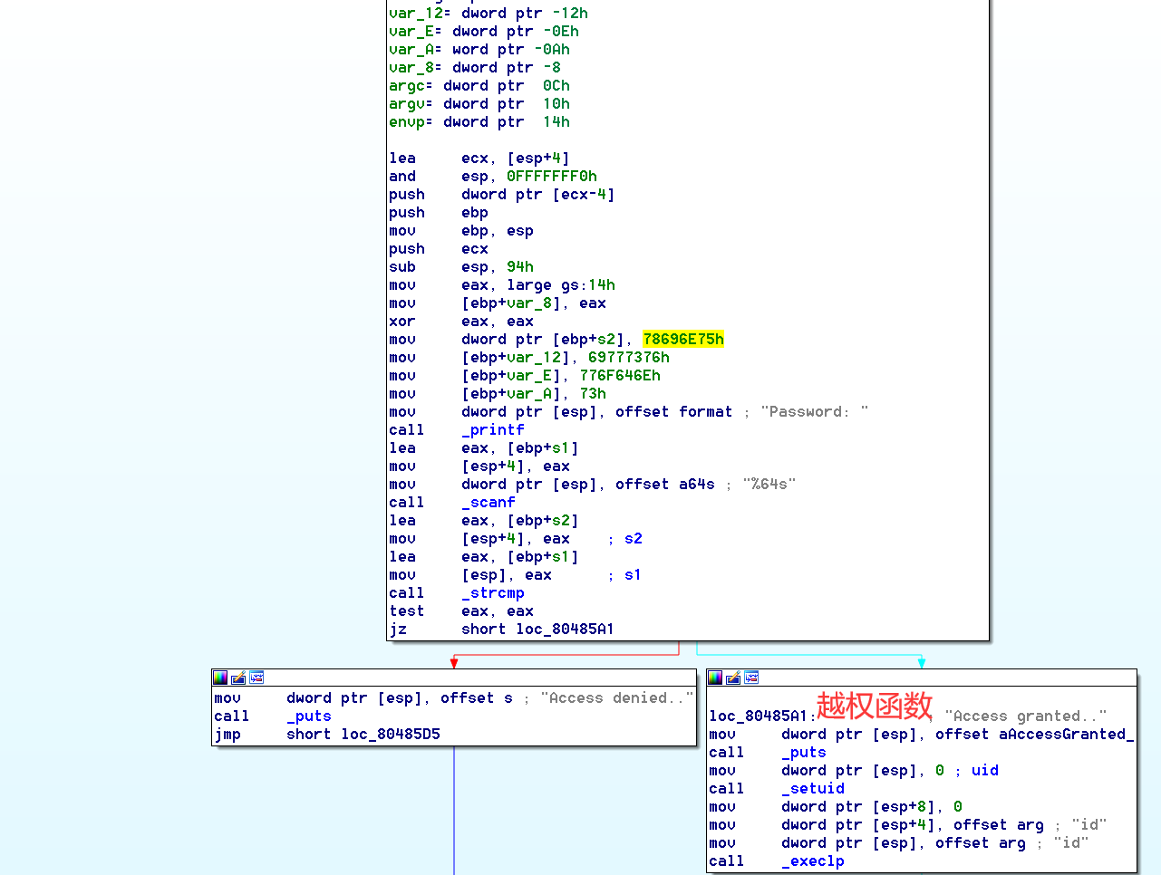1161x875 pixels.
Task: Select the highlighted value 78696E75h
Action: (683, 340)
